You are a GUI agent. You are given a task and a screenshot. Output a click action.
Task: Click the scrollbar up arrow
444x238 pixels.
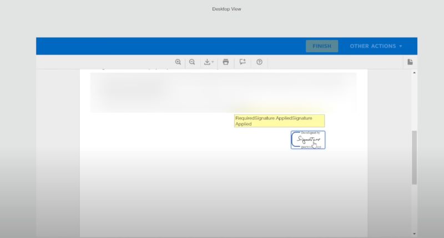pos(414,73)
